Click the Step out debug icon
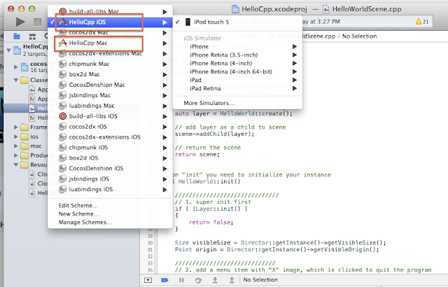Viewport: 448px width, 287px height. point(232,280)
